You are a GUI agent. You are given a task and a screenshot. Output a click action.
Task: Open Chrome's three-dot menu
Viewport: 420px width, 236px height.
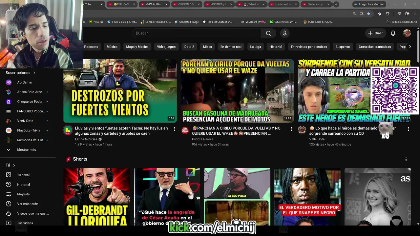(x=415, y=14)
